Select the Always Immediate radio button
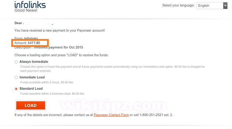 click(x=16, y=62)
